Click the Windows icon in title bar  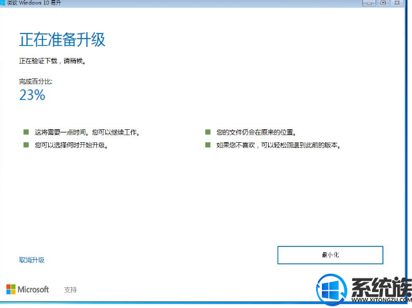[3, 3]
